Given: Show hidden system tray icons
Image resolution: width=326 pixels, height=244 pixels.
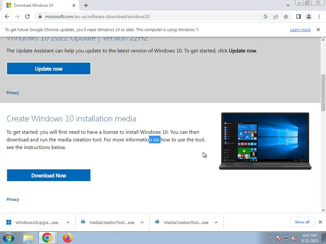Looking at the screenshot, I should coord(271,238).
